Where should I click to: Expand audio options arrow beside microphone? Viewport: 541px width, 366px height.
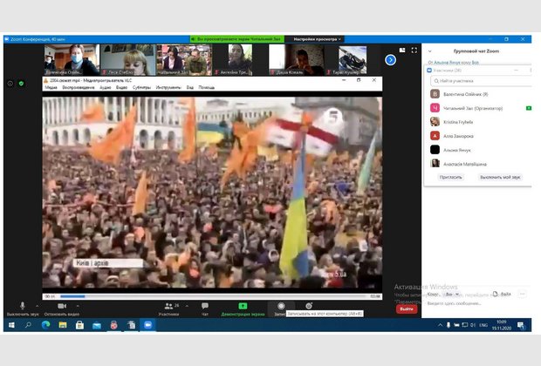coord(36,306)
